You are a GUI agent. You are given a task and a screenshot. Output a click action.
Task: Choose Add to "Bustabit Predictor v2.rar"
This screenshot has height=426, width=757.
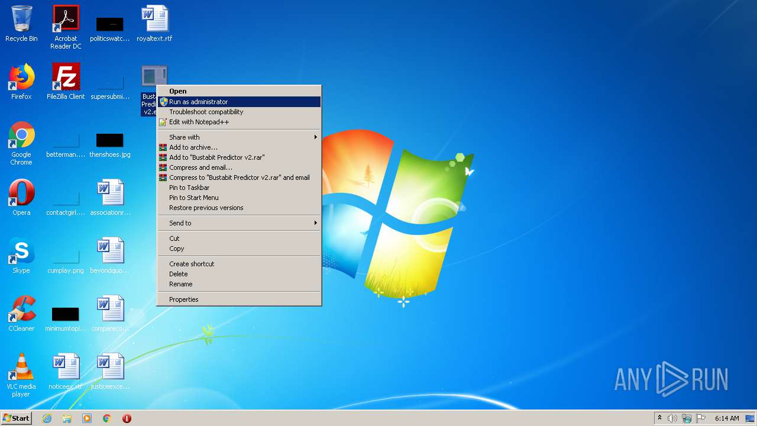pyautogui.click(x=239, y=157)
